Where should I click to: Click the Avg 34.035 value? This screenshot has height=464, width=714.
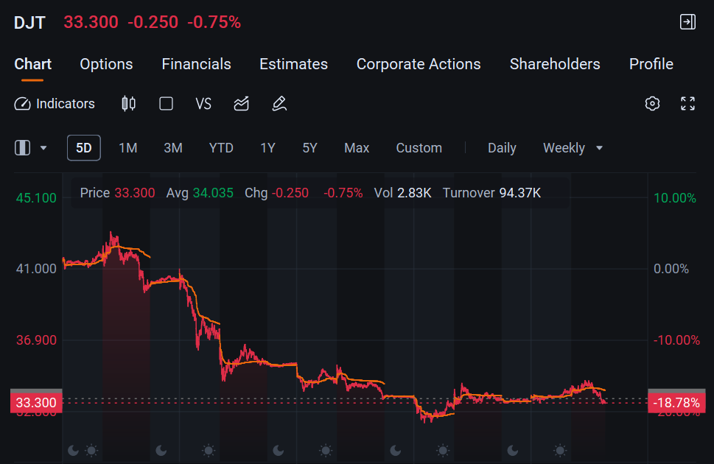tap(200, 193)
